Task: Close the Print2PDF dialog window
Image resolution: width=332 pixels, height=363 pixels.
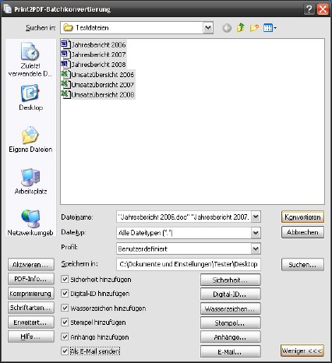Action: point(323,9)
